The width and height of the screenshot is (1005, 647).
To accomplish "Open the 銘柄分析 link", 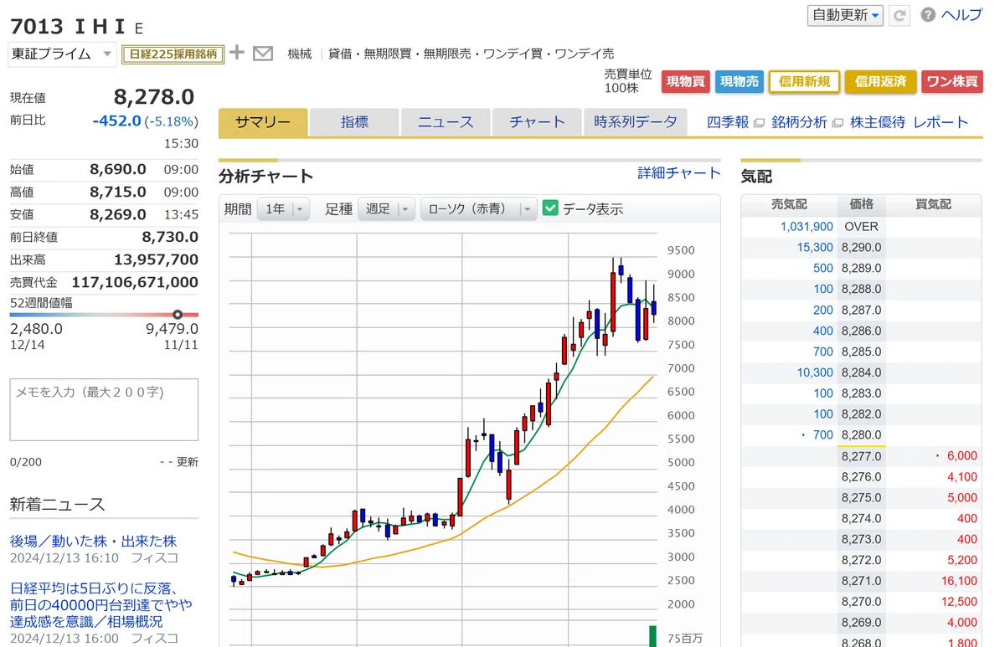I will [799, 122].
